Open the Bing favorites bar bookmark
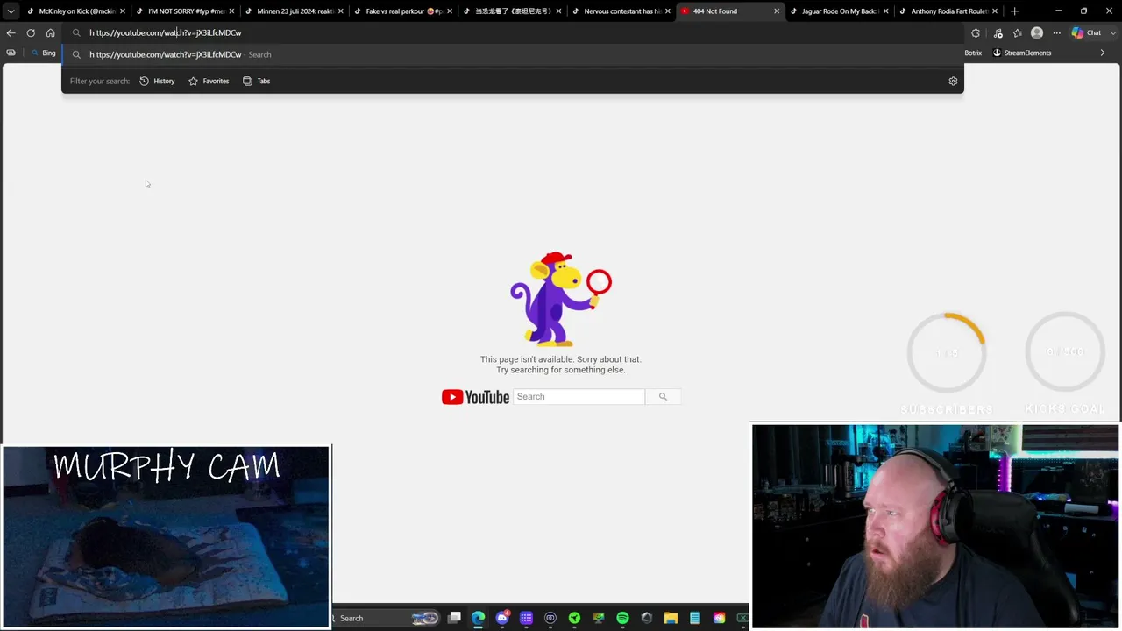Image resolution: width=1122 pixels, height=631 pixels. (x=43, y=53)
